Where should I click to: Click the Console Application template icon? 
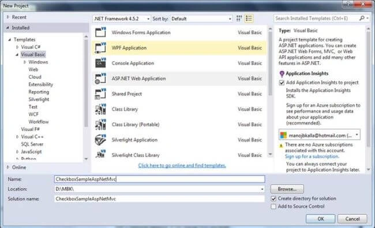coord(100,63)
